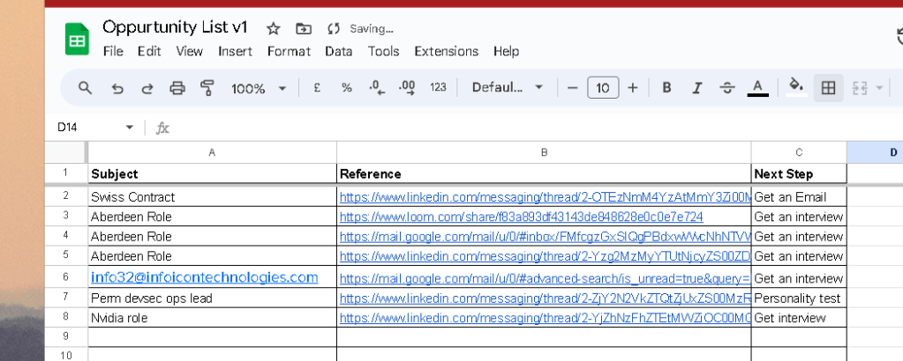
Task: Open the Data menu
Action: click(x=339, y=51)
